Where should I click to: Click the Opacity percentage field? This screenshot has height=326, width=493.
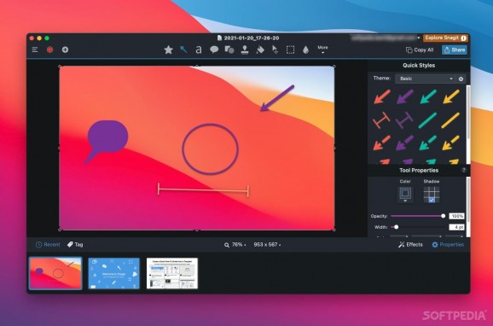pyautogui.click(x=456, y=216)
